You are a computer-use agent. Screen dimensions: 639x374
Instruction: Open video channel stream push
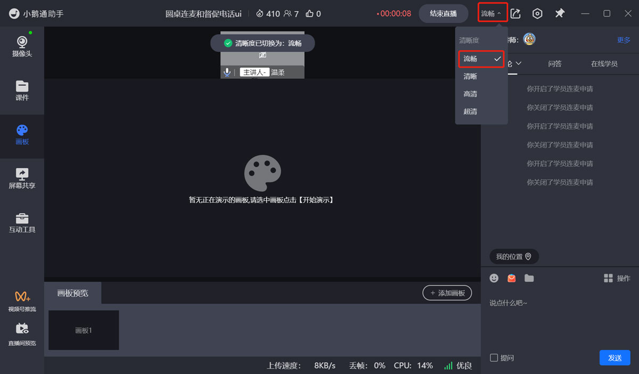[22, 302]
